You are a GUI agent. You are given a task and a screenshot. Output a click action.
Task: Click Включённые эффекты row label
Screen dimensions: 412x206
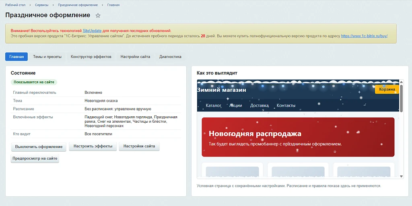coord(33,117)
